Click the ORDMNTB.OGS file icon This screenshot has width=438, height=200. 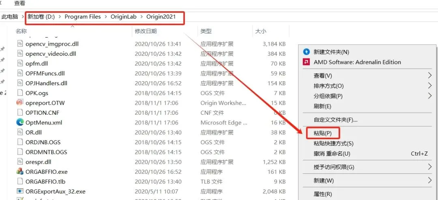19,152
